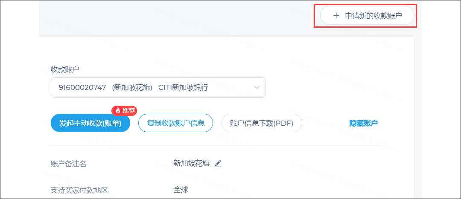Click the fire icon in 推荐 badge
The image size is (461, 199).
point(118,110)
